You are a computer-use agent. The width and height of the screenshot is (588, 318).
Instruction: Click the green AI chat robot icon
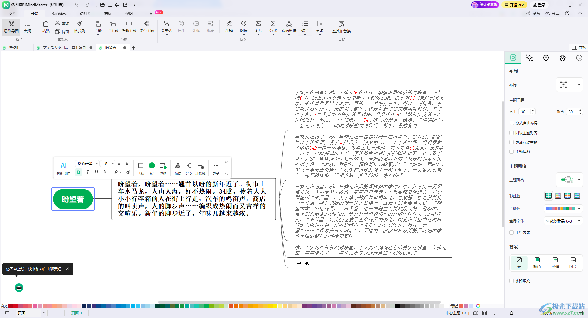[x=19, y=288]
